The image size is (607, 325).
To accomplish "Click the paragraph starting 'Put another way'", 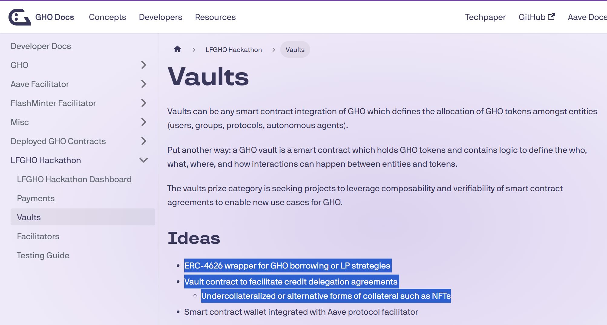I will (377, 157).
